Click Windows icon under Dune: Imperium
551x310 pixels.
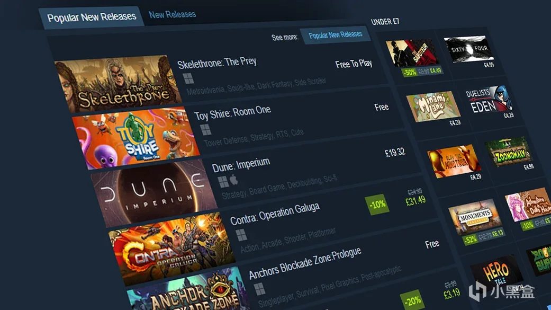[223, 182]
